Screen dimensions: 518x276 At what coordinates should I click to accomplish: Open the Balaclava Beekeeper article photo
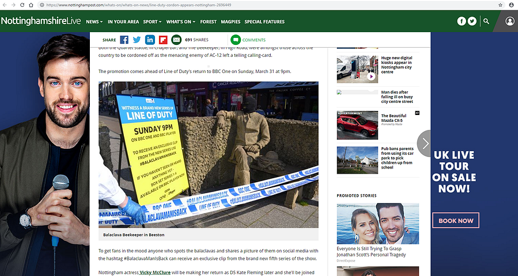point(209,155)
